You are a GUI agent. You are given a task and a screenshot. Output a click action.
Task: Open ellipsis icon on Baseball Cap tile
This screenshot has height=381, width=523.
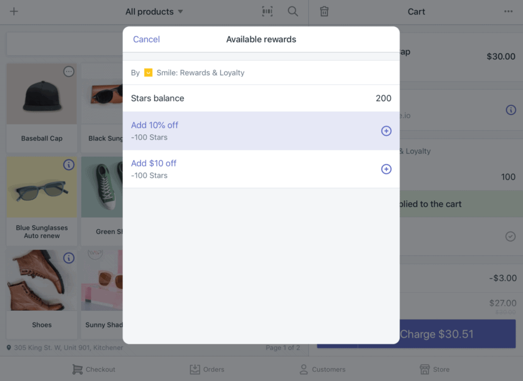point(69,71)
